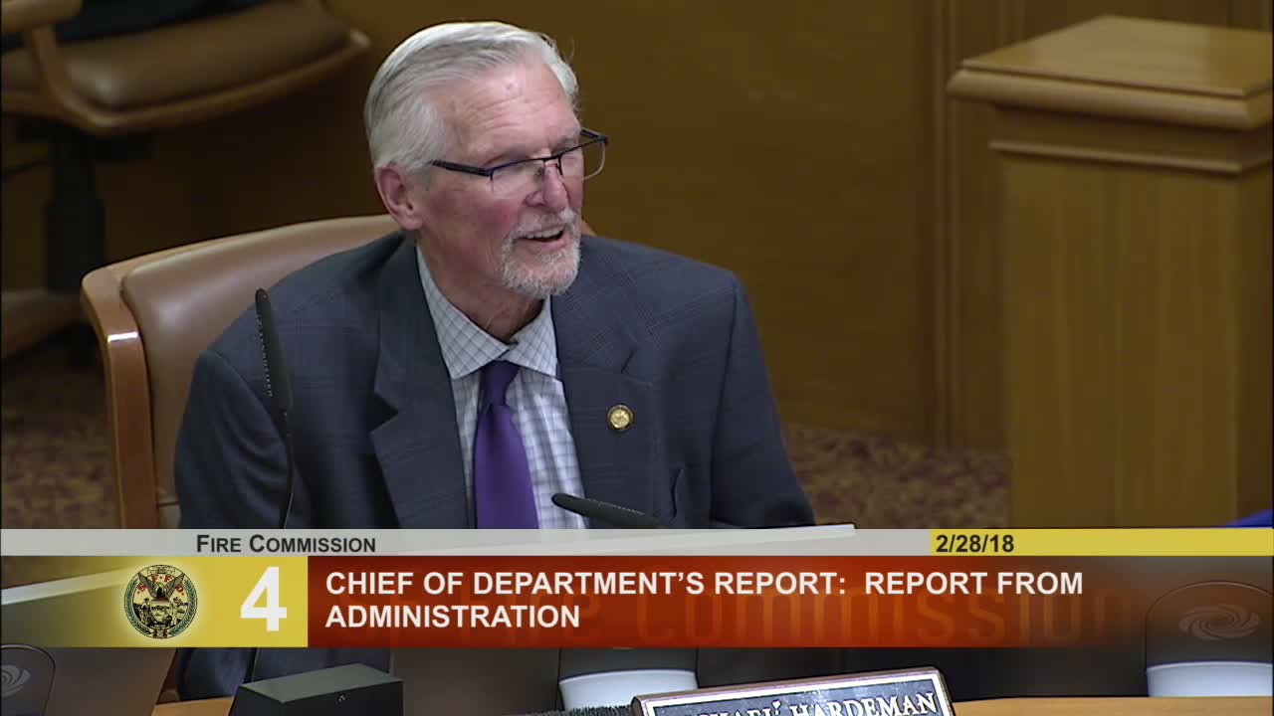Screen dimensions: 1274x716
Task: Click the black device base on desk
Action: click(317, 691)
